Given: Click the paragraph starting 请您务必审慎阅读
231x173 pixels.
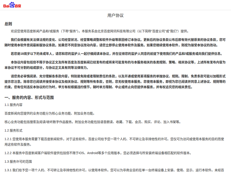Looking at the screenshot, I should coord(115,82).
